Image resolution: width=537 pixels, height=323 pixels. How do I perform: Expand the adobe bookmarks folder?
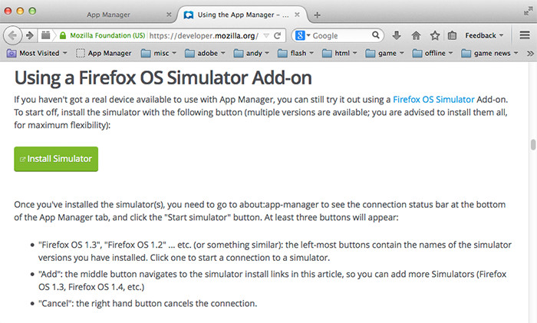[205, 53]
